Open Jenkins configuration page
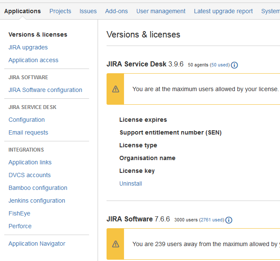Viewport: 280px width, 261px height. coord(37,201)
